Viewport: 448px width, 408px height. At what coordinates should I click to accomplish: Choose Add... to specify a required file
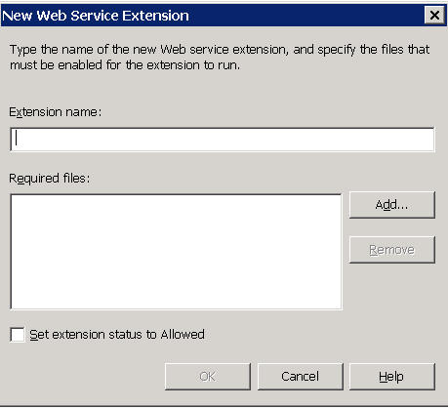[391, 205]
